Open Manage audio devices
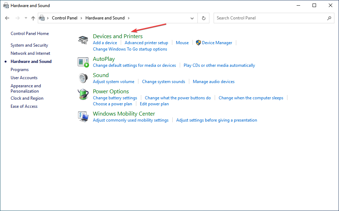 [214, 82]
